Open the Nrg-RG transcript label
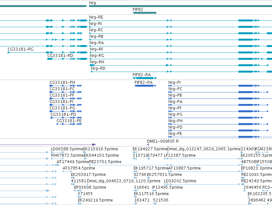 pos(97,56)
